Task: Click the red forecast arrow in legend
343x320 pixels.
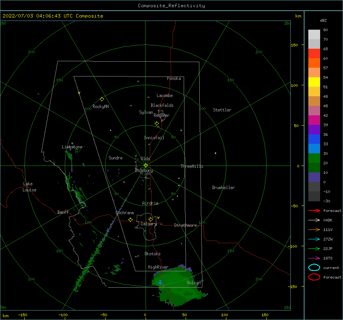Action: click(314, 210)
